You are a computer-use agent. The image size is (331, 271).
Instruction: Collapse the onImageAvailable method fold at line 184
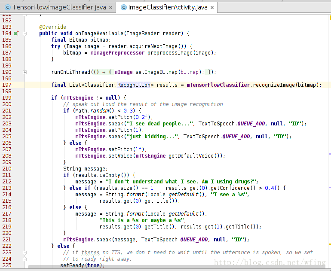[25, 33]
